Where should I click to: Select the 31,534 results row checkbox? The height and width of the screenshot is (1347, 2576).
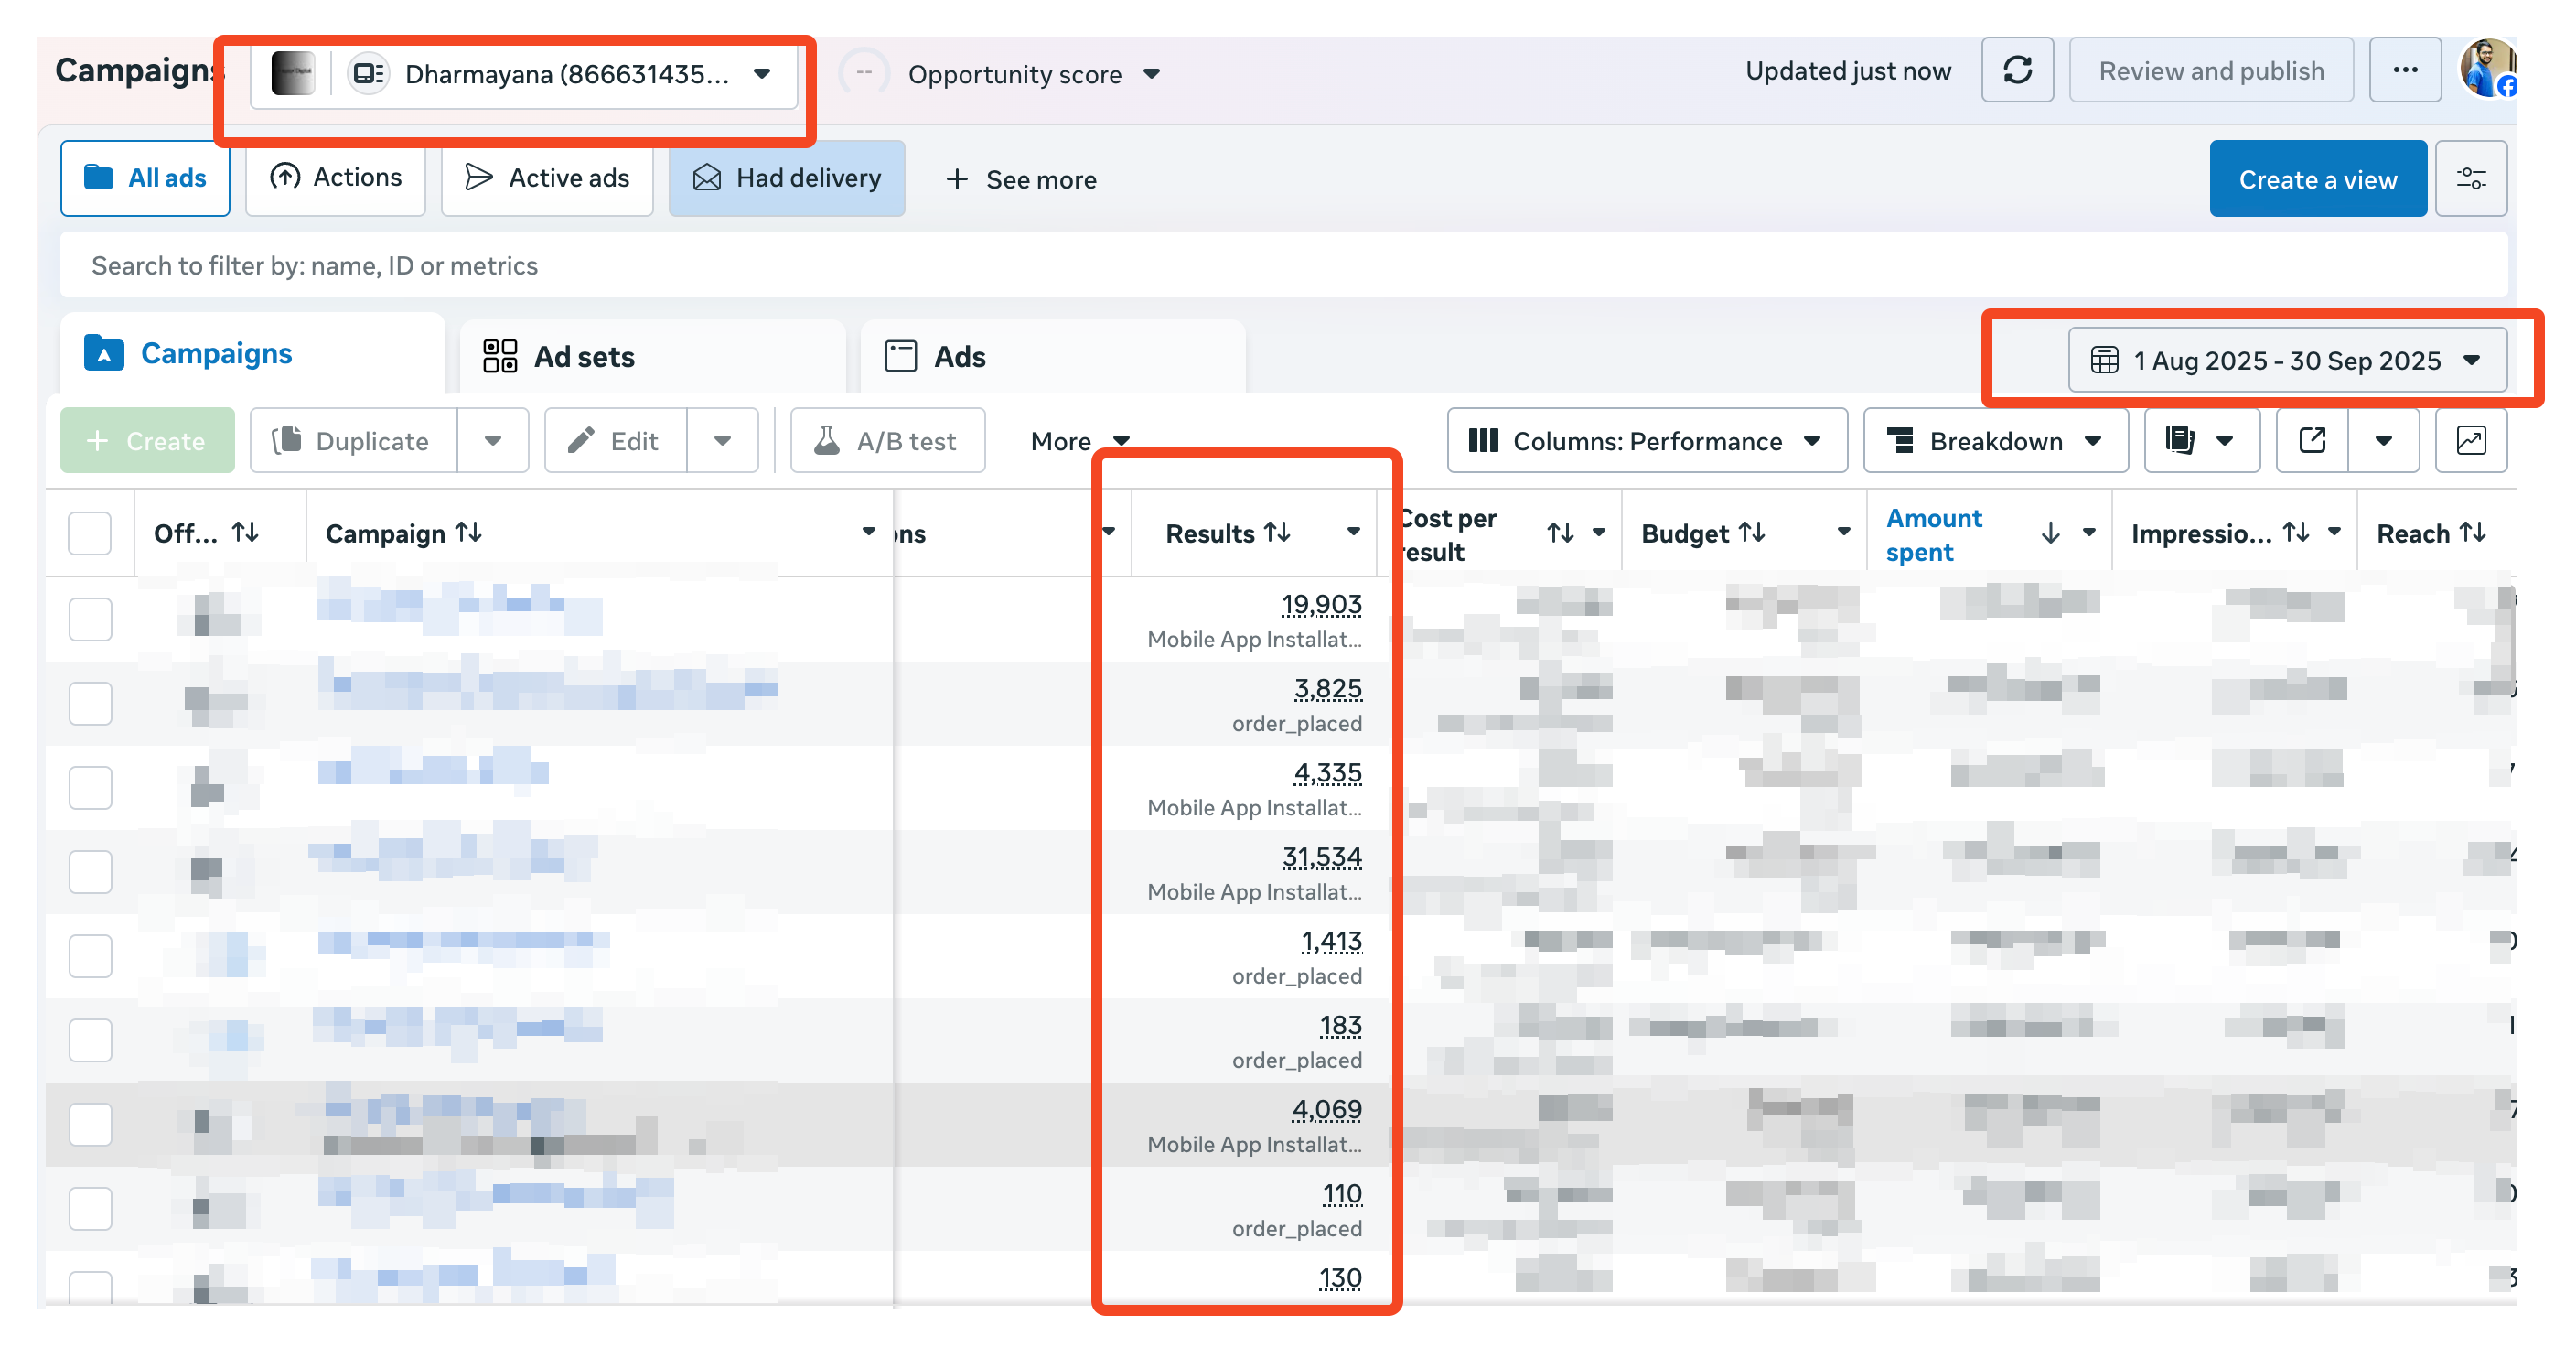pyautogui.click(x=90, y=871)
